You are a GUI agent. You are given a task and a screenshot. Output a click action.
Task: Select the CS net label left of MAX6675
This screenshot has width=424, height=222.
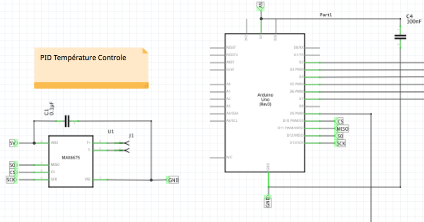coord(13,172)
